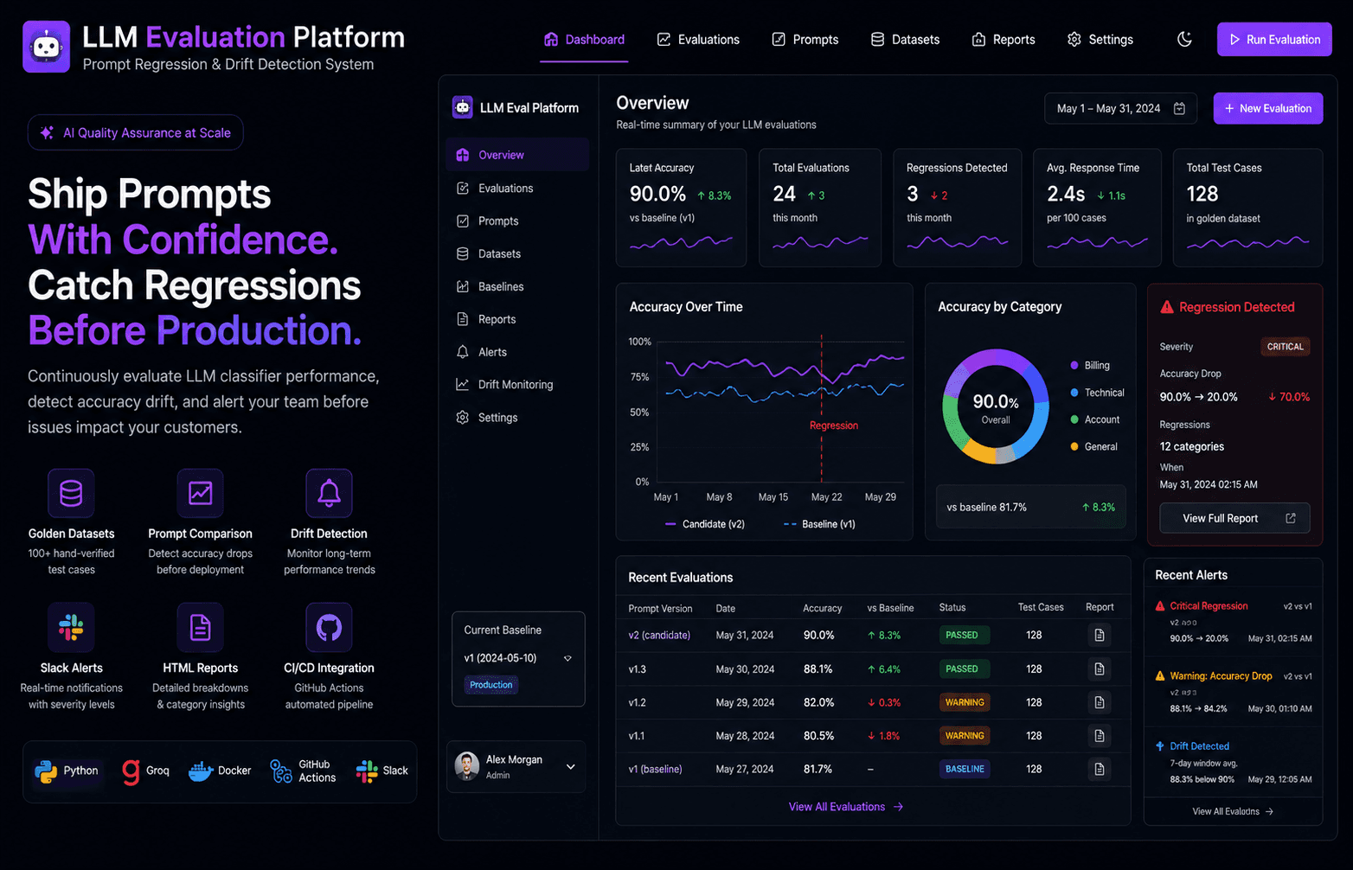This screenshot has height=870, width=1353.
Task: Click the Groq logo in tech strip
Action: [x=131, y=771]
